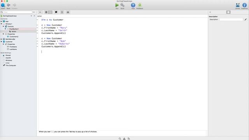Click the comment bubble icon in the editor toolbar

56,12
